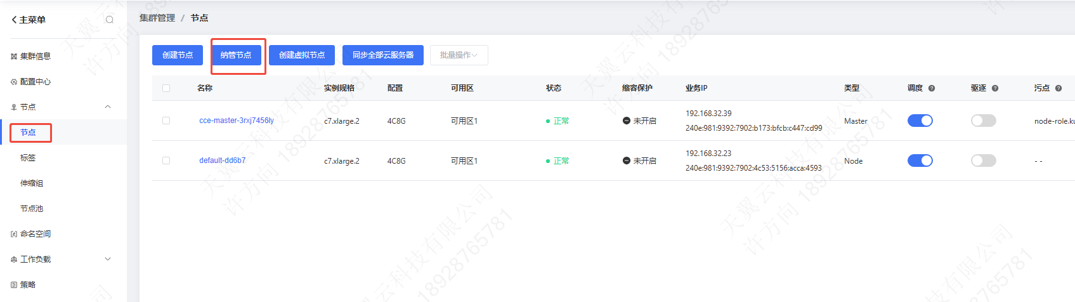Click 集群管理 in the breadcrumb
The width and height of the screenshot is (1075, 302).
[157, 18]
